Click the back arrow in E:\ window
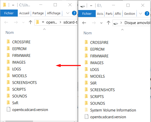This screenshot has width=151, height=122. 84,23
